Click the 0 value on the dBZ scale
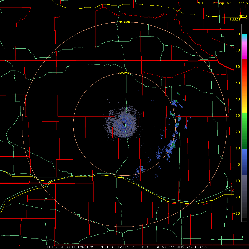This screenshot has height=249, width=249. point(239,165)
